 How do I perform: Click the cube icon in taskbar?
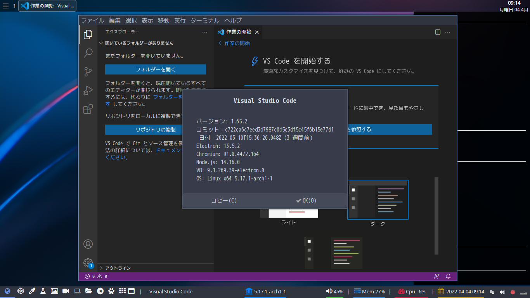pyautogui.click(x=21, y=291)
